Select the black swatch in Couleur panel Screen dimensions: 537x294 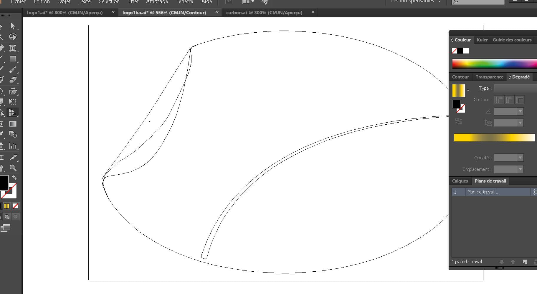click(460, 51)
